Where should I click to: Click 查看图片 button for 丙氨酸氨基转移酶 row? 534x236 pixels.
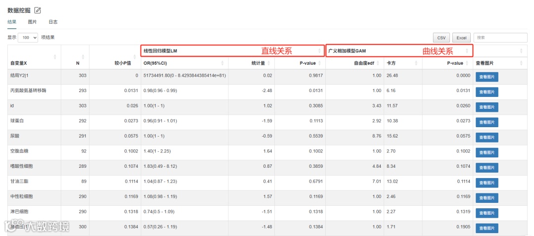click(x=487, y=92)
